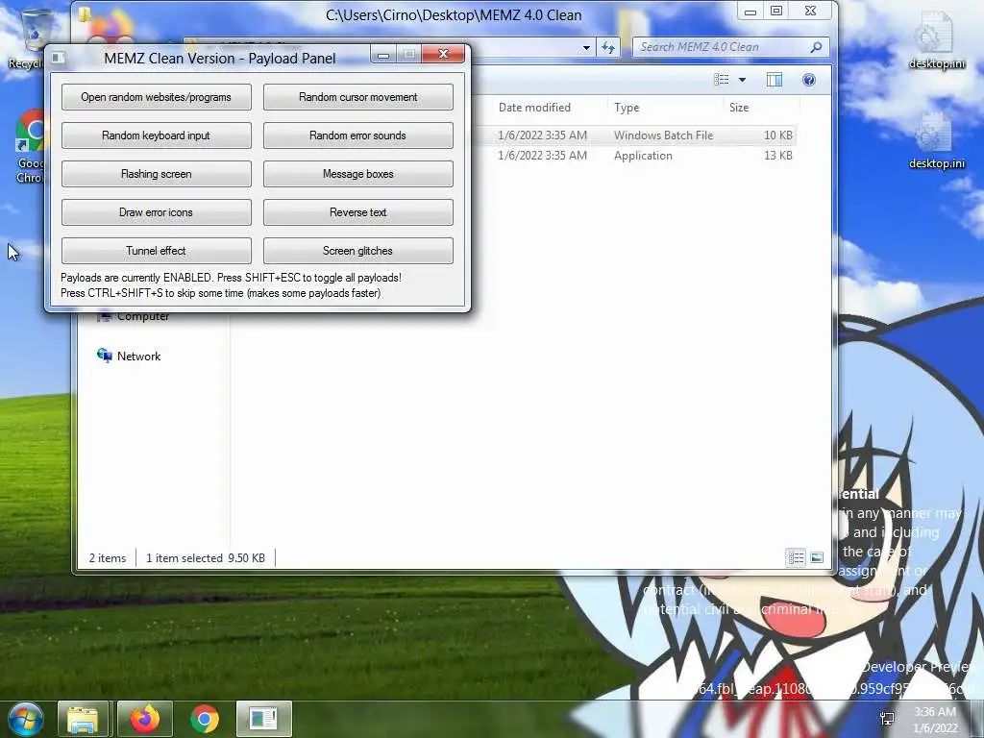Toggle Random error sounds payload
Viewport: 984px width, 738px height.
pyautogui.click(x=357, y=135)
